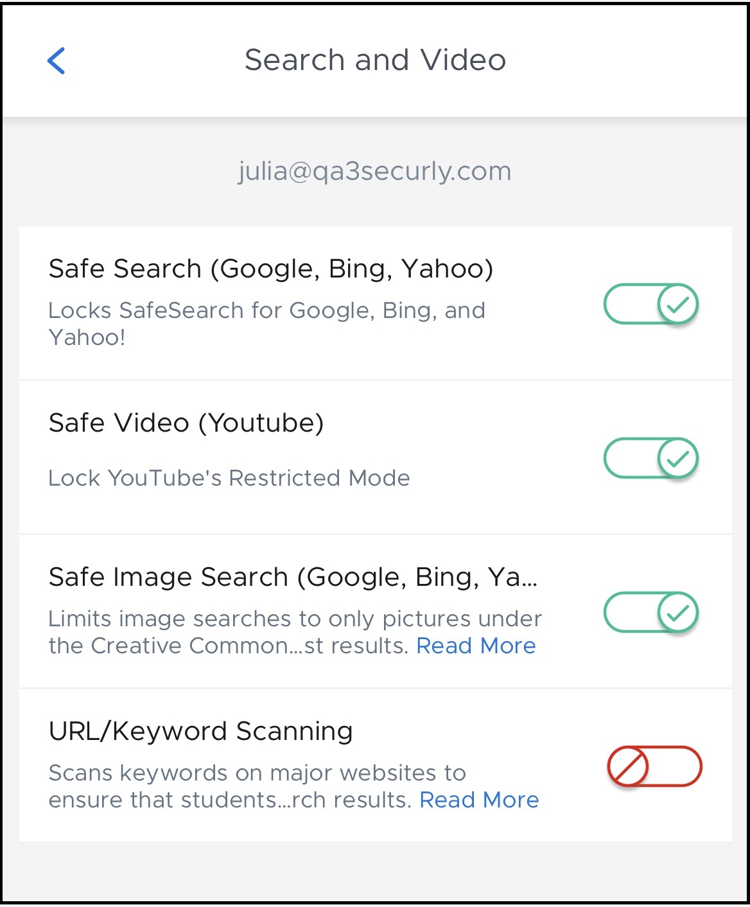The width and height of the screenshot is (750, 907).
Task: Turn off Safe Video (Youtube) switch
Action: click(x=650, y=458)
